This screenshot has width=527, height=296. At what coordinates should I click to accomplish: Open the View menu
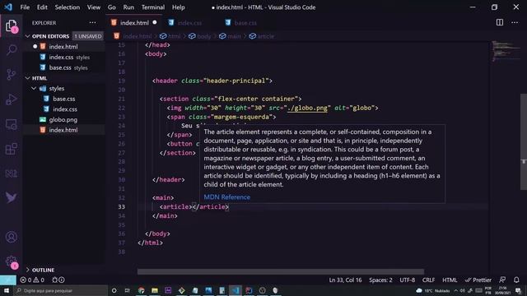point(93,7)
